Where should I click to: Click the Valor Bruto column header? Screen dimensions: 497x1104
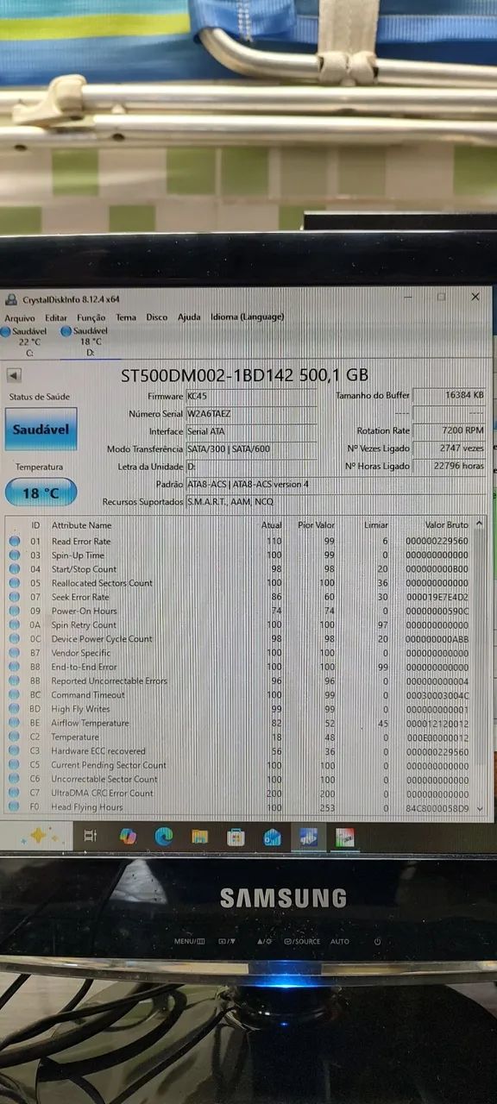click(x=447, y=524)
